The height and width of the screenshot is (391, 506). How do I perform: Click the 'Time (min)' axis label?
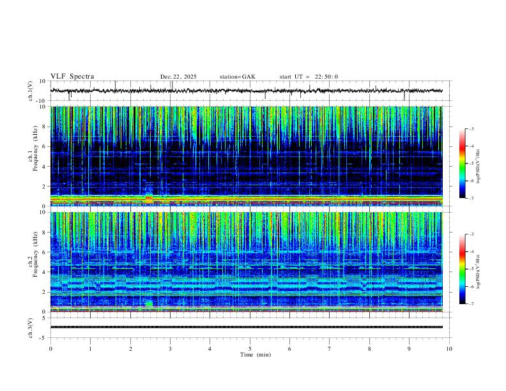pos(256,355)
